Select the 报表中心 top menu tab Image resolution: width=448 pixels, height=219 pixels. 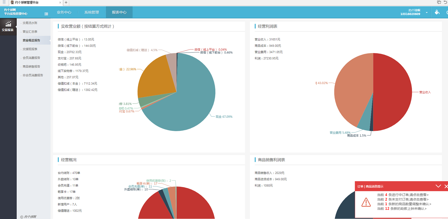click(x=119, y=12)
